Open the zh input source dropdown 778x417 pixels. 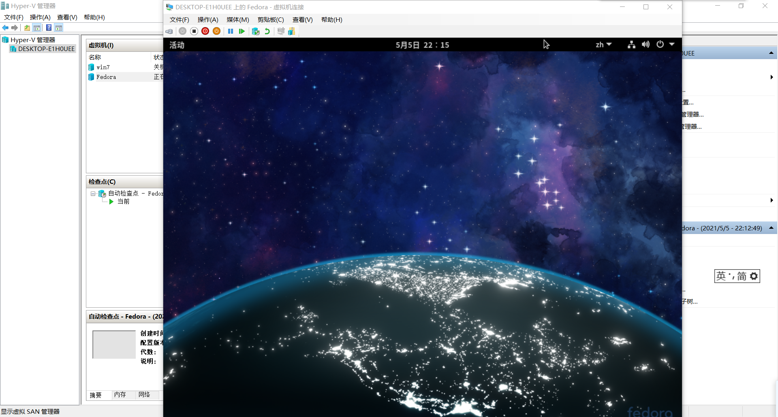point(603,45)
